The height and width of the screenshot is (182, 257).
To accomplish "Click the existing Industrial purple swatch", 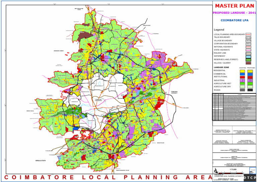I will point(242,80).
